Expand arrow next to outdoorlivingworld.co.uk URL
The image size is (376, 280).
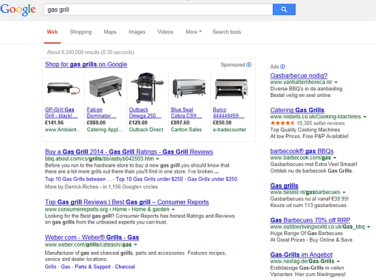click(368, 227)
